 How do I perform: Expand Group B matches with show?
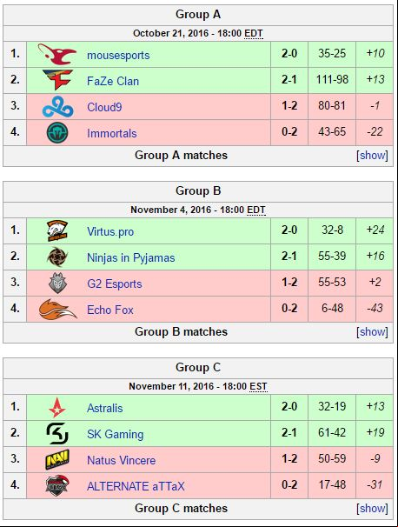tap(372, 331)
